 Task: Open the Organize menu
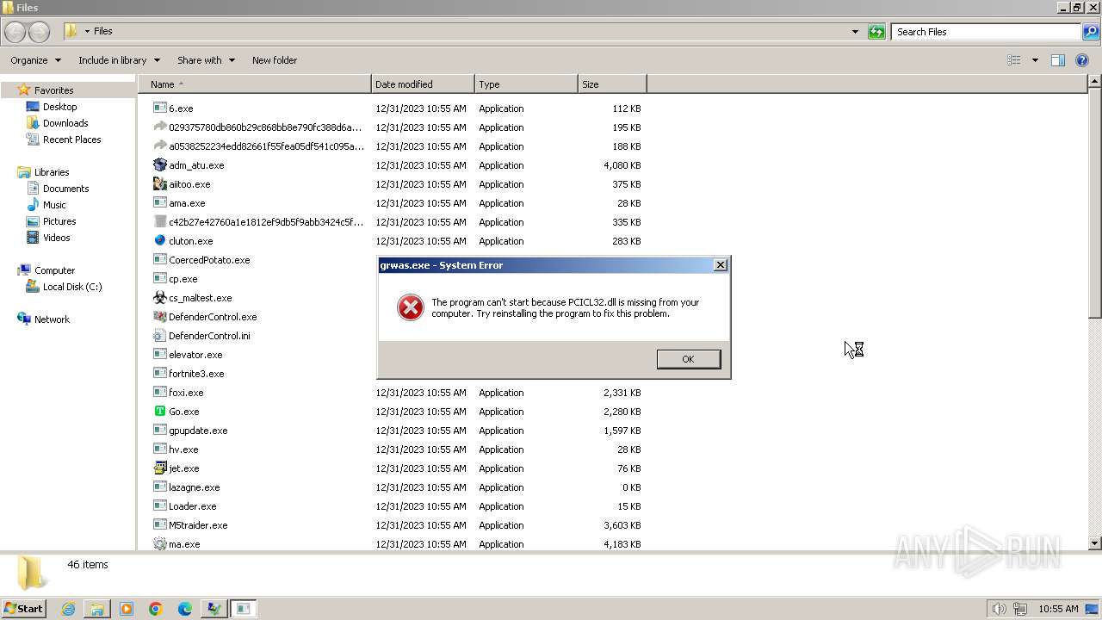[x=35, y=60]
